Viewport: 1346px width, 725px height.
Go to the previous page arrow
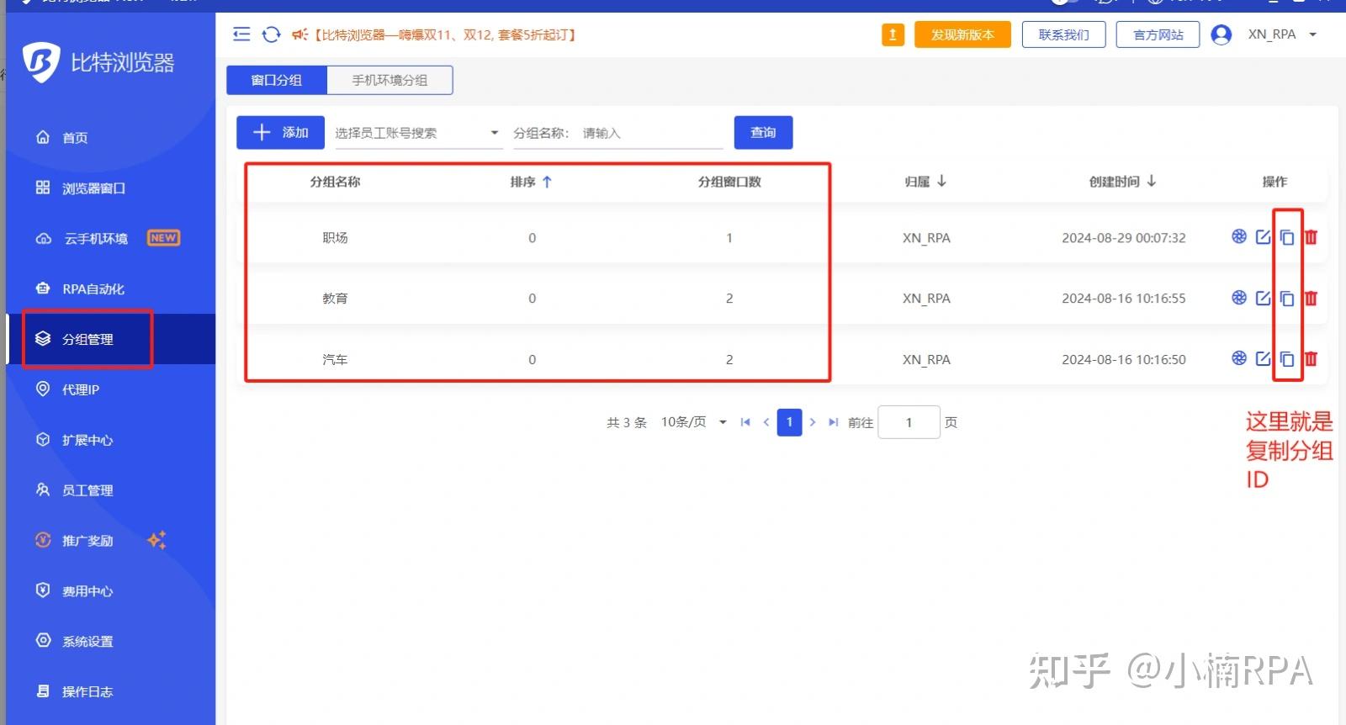click(766, 422)
